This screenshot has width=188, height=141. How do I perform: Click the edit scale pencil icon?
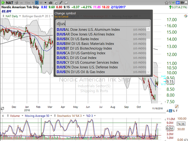pyautogui.click(x=177, y=106)
